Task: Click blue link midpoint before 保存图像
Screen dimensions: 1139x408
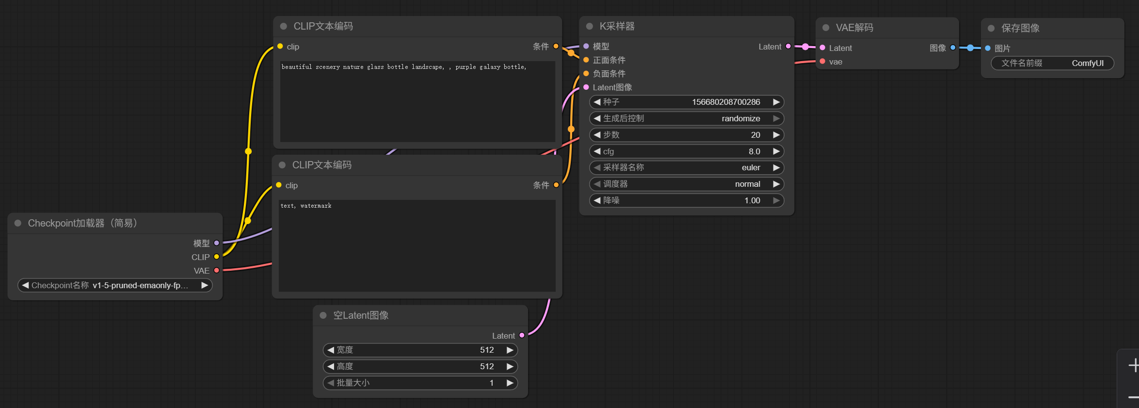Action: pos(970,48)
